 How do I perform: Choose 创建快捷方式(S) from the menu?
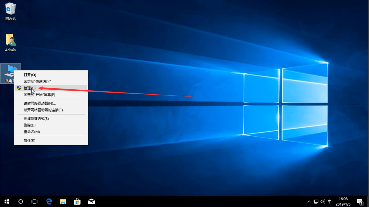point(36,118)
